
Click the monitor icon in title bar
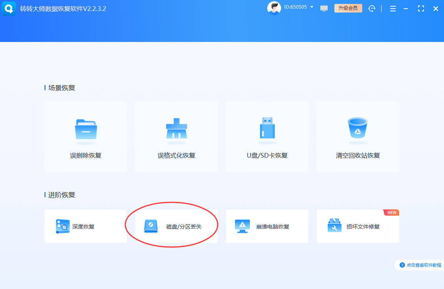(x=324, y=8)
